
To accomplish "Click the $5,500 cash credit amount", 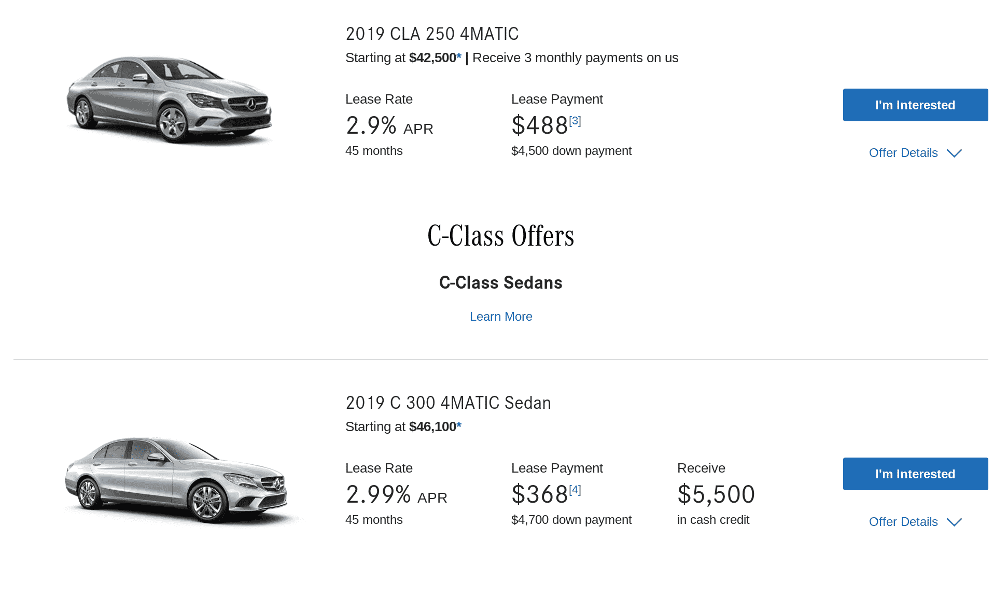I will pos(716,495).
